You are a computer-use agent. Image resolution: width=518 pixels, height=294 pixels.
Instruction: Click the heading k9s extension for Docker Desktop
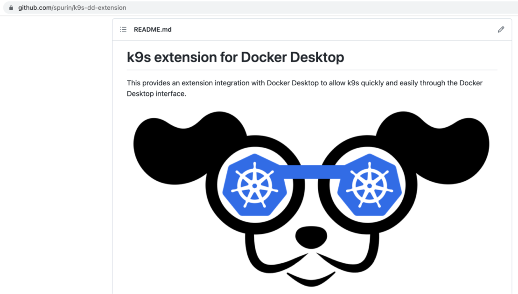click(235, 57)
